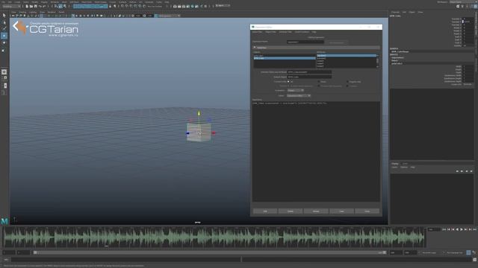Click the Undo arrow icon
This screenshot has height=268, width=478.
(x=40, y=6)
